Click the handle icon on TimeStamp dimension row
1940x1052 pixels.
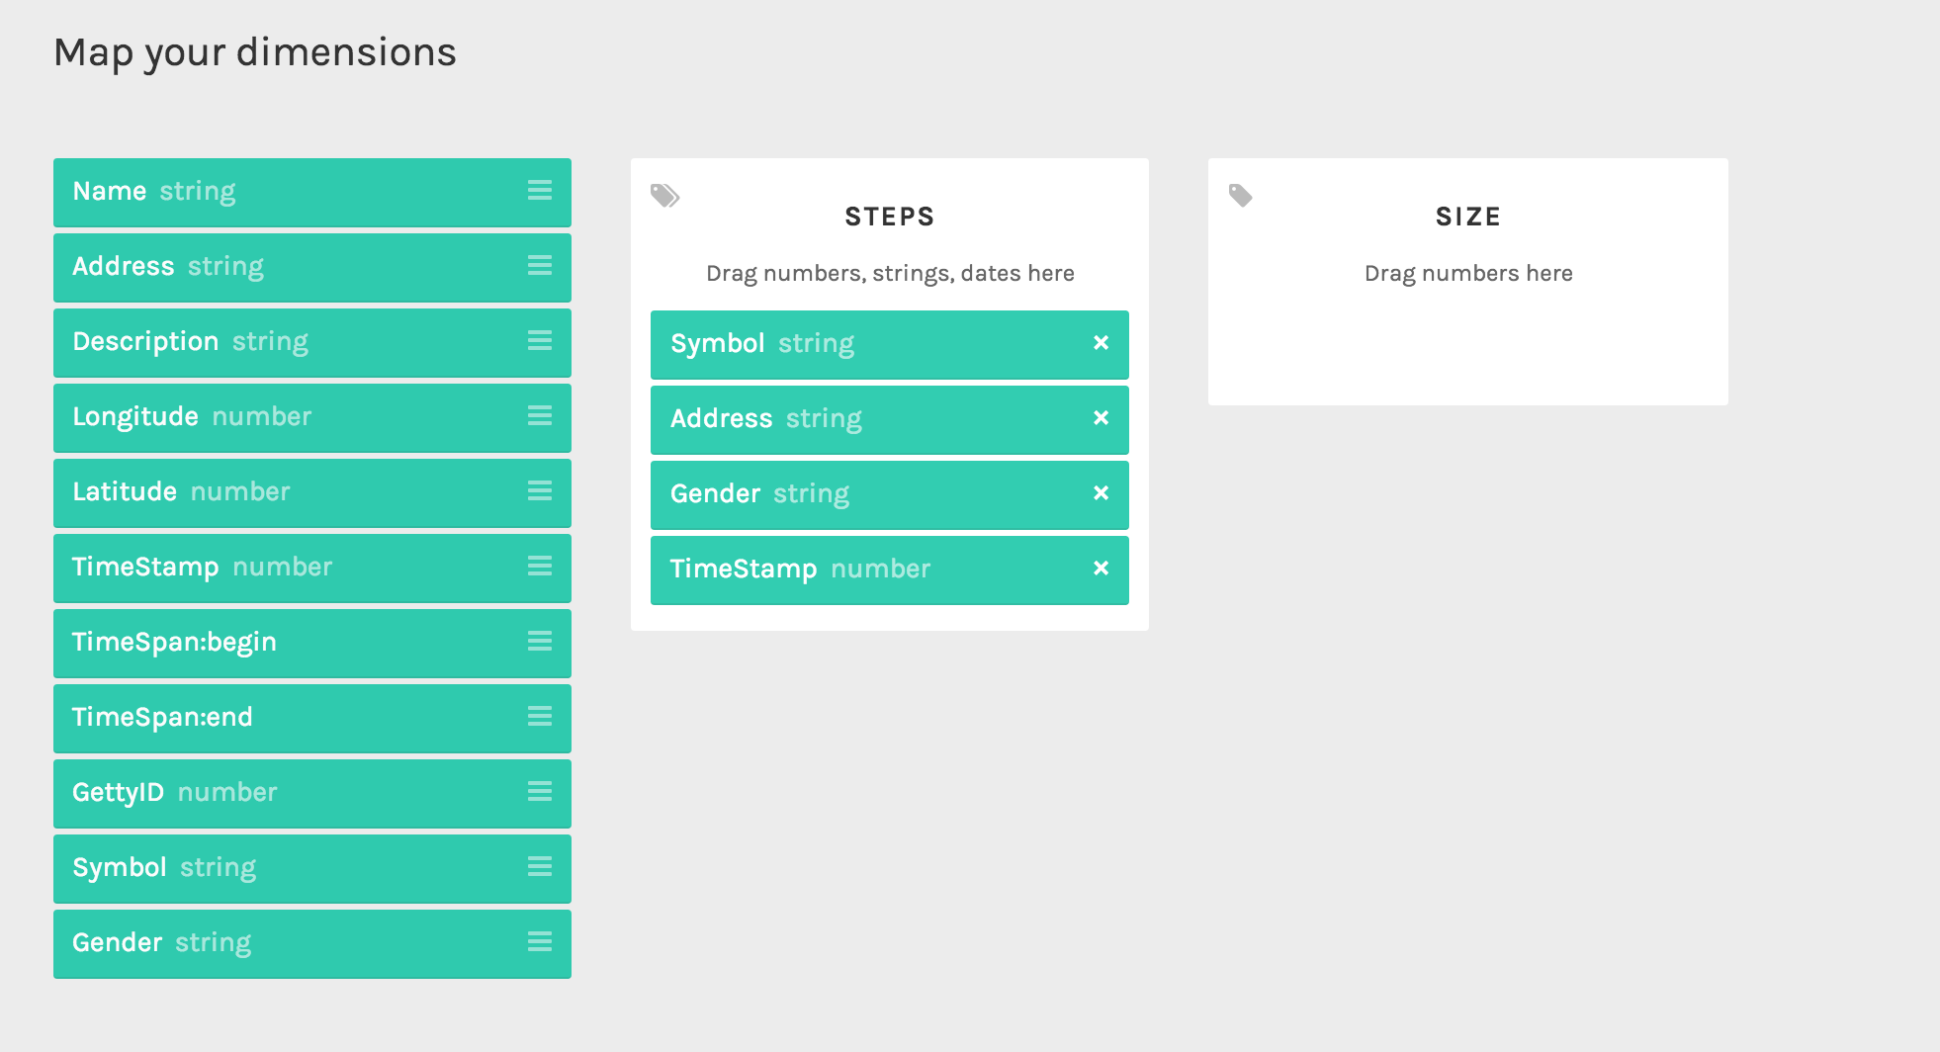pos(540,566)
